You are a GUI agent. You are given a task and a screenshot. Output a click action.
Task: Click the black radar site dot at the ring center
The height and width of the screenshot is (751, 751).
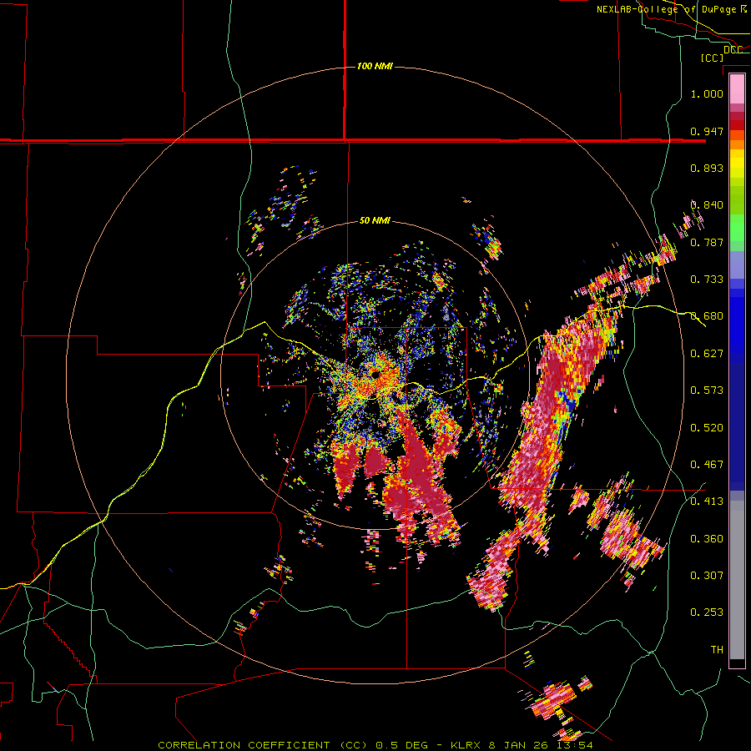pyautogui.click(x=375, y=374)
